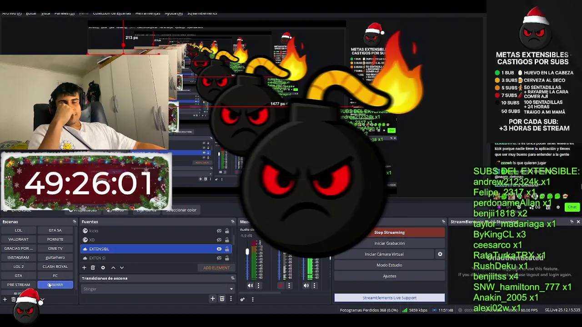Open the Stinger transition dropdown
Viewport: 582px width, 327px height.
pos(157,289)
